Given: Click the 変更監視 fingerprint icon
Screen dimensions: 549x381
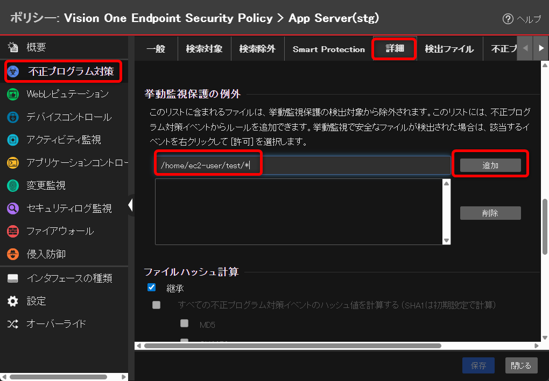Looking at the screenshot, I should pos(13,185).
